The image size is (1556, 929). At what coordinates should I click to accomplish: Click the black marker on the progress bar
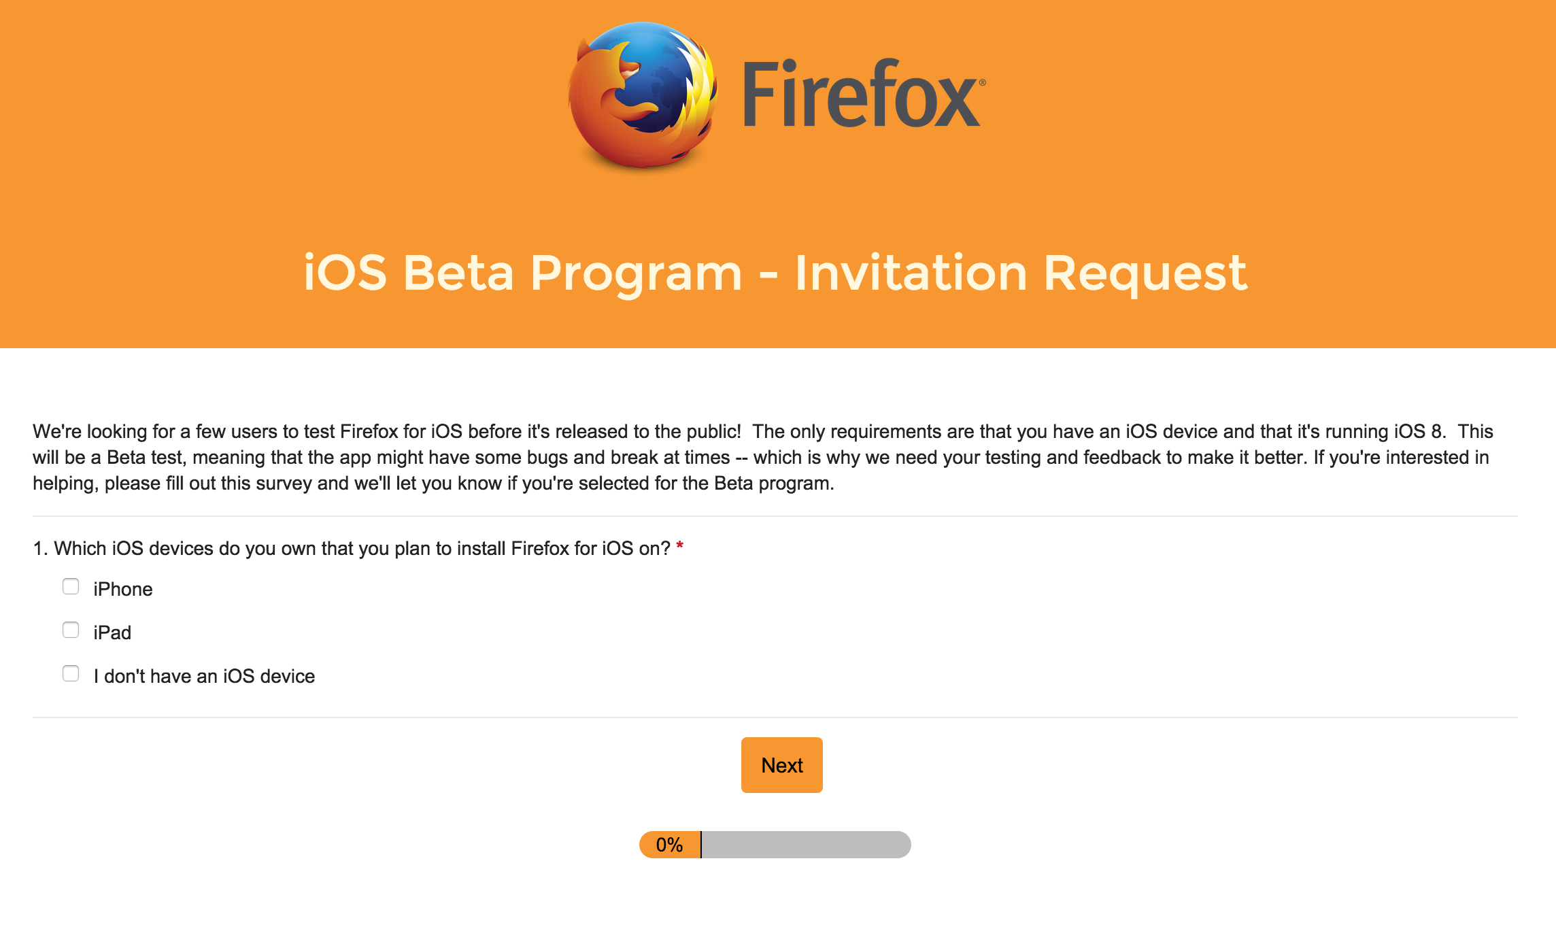coord(701,845)
